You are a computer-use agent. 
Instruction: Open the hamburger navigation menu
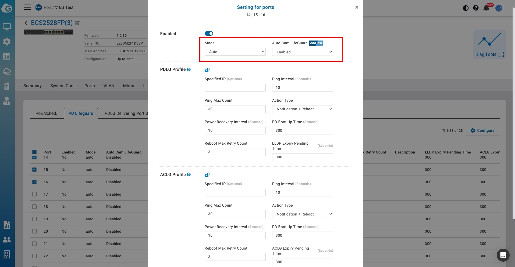tap(27, 7)
